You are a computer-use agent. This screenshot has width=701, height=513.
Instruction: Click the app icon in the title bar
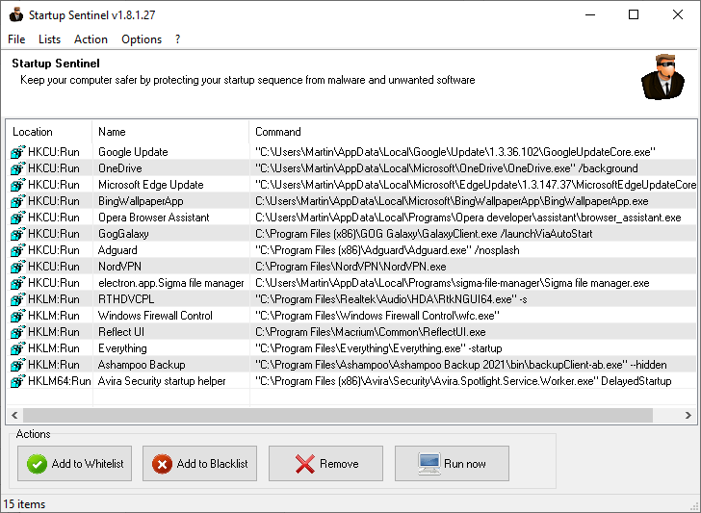pyautogui.click(x=14, y=14)
